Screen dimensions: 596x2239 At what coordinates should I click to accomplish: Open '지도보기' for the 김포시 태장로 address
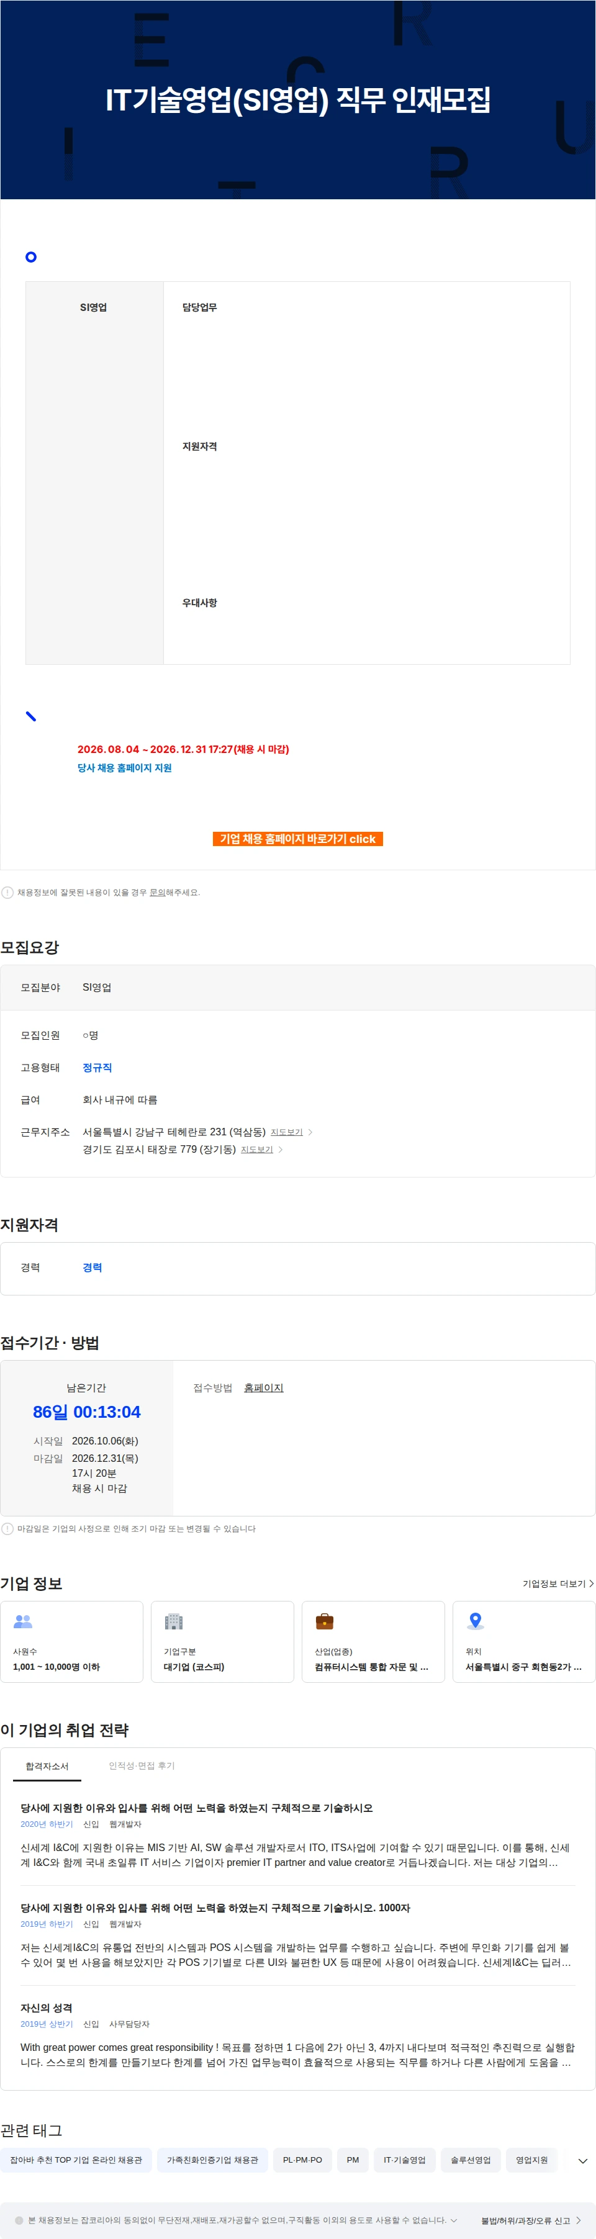257,1150
